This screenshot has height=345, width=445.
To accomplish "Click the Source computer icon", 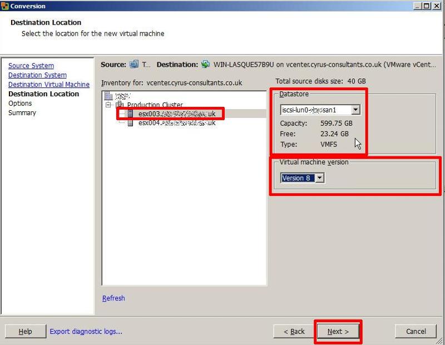I will (x=134, y=65).
